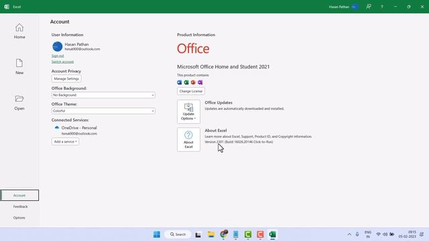Open the green Camtasia app in taskbar
Viewport: 429px width, 241px height.
(248, 234)
